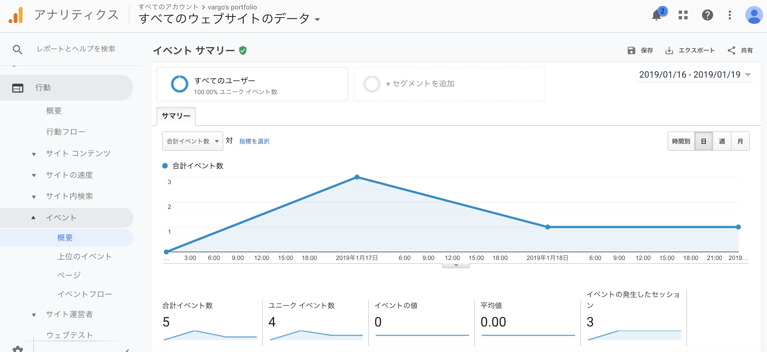Click the エクスポート button label
Image resolution: width=767 pixels, height=352 pixels.
pyautogui.click(x=696, y=50)
